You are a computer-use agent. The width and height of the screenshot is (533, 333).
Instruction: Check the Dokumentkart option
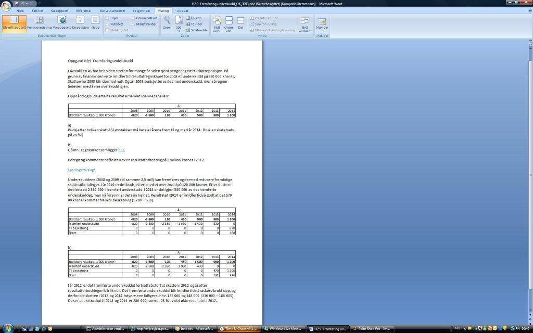[133, 18]
